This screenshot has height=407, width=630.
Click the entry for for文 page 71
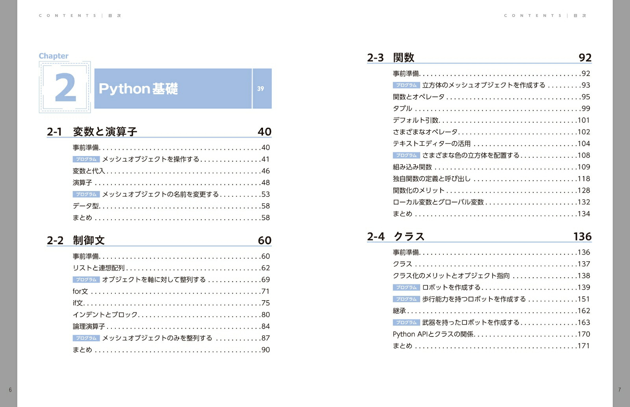[x=80, y=292]
